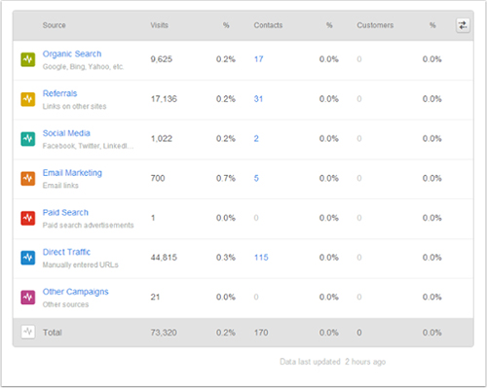Click the green Organic Search chart icon

pyautogui.click(x=28, y=59)
